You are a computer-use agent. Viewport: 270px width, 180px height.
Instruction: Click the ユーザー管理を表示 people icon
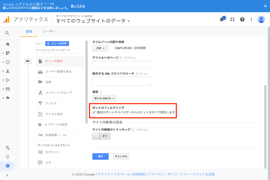coord(40,72)
